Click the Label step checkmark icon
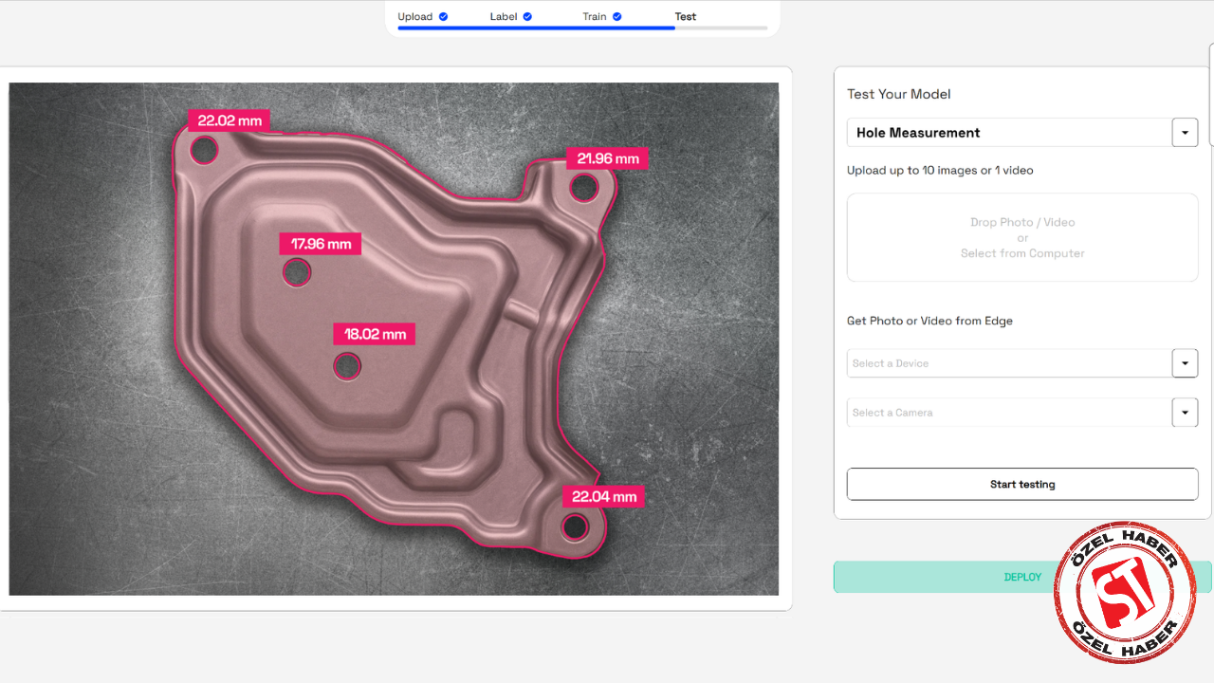 click(527, 17)
